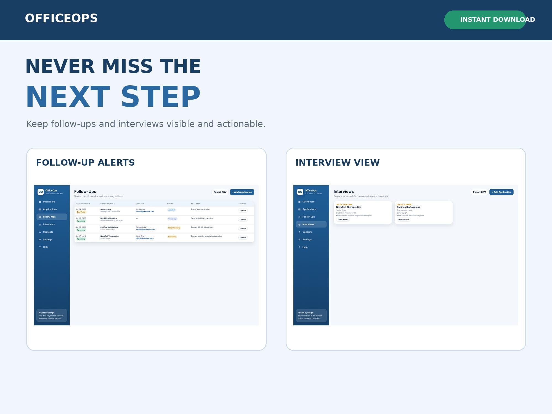Click the Applied status badge
The width and height of the screenshot is (552, 414).
coord(171,210)
